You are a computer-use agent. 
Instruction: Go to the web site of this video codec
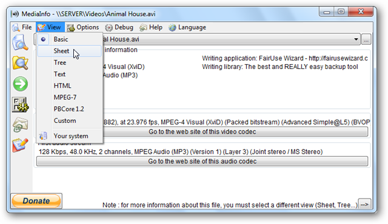click(x=202, y=131)
